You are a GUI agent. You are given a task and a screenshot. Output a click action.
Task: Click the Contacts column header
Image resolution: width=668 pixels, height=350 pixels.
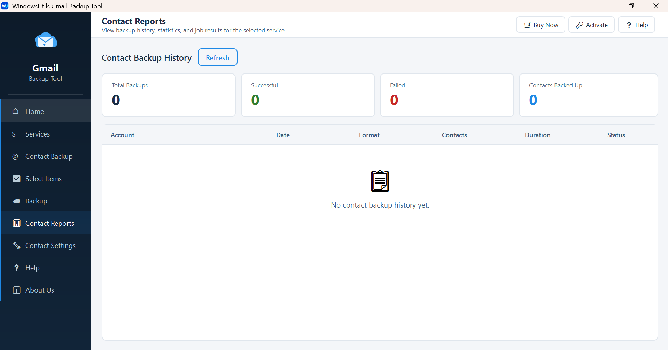pos(454,135)
